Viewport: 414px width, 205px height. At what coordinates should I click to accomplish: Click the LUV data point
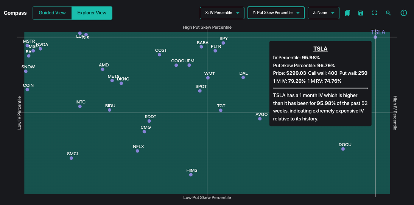(x=80, y=33)
